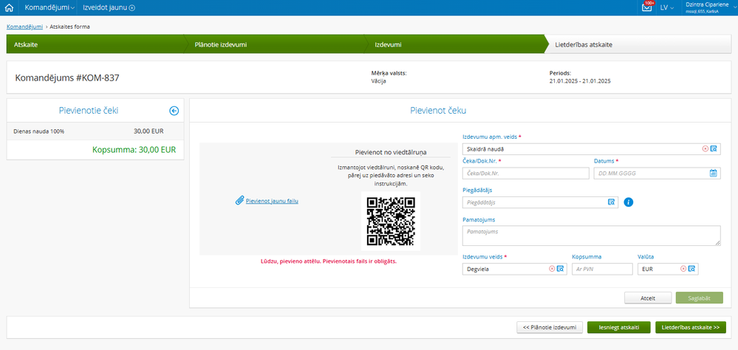The height and width of the screenshot is (350, 738).
Task: Click the Saglabāt button
Action: [700, 298]
